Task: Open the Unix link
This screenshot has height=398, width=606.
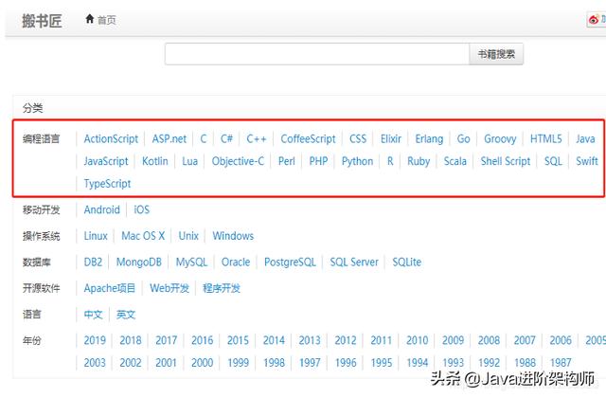Action: click(188, 236)
